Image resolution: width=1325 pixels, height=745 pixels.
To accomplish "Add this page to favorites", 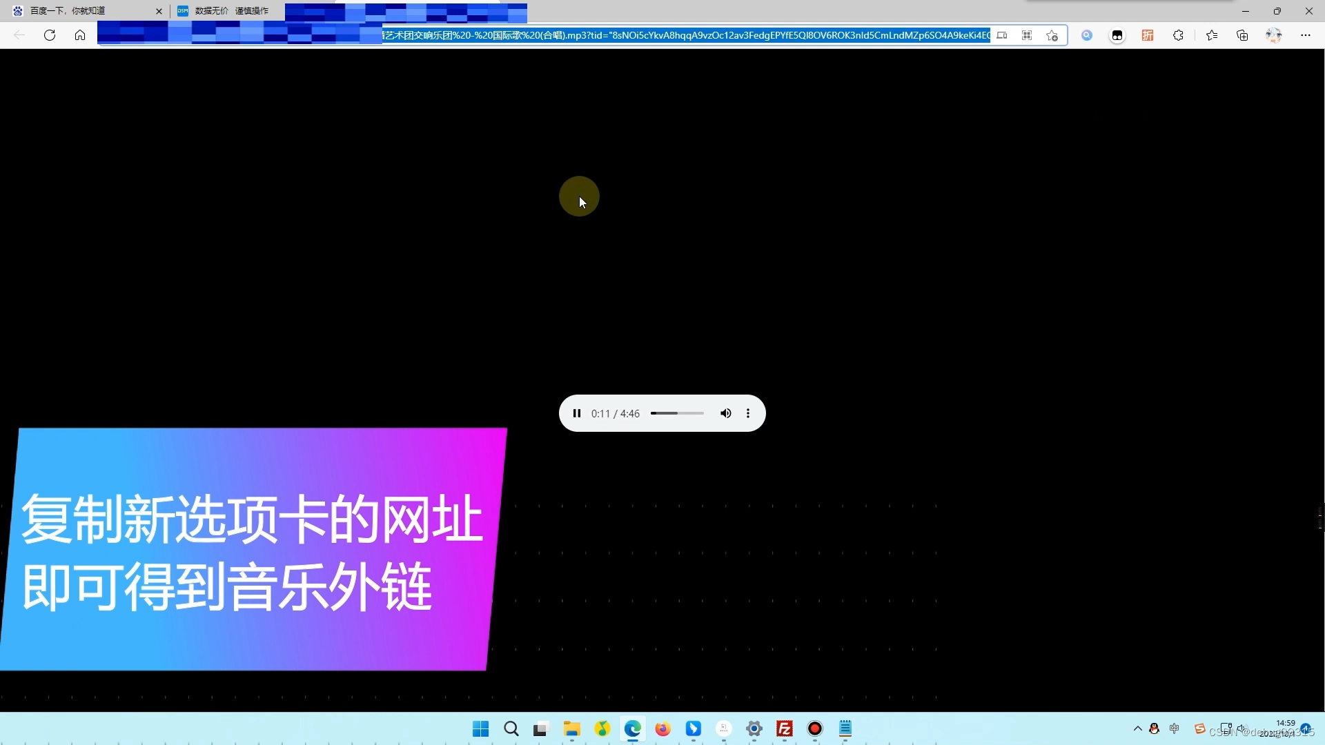I will pyautogui.click(x=1052, y=35).
